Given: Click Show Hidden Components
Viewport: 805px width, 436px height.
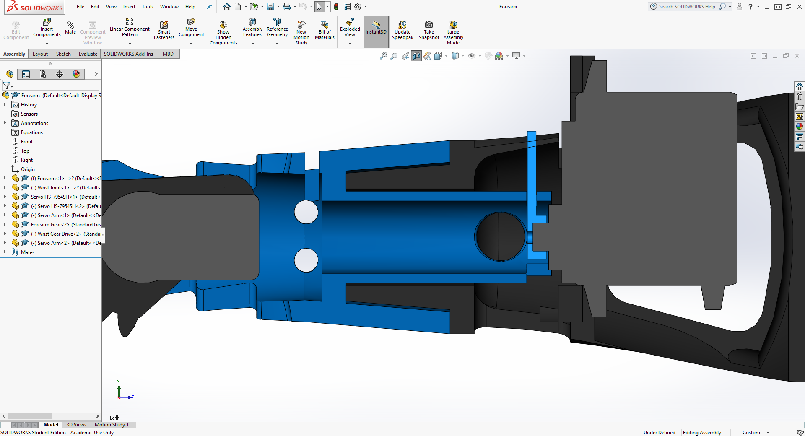Looking at the screenshot, I should [223, 33].
